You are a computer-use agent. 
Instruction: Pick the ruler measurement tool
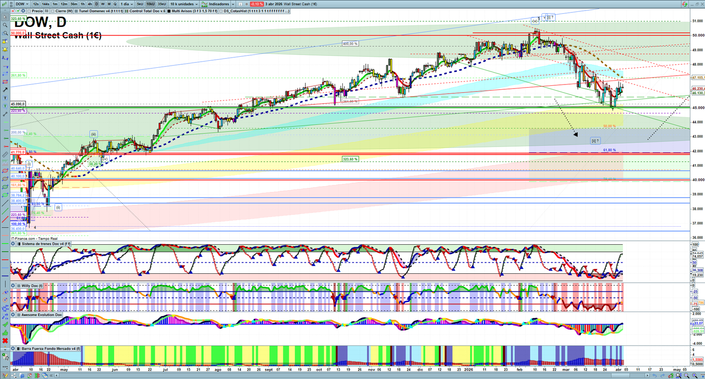5,155
